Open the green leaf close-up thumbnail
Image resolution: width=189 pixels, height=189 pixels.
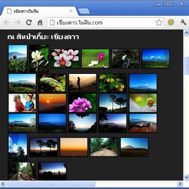tap(53, 83)
